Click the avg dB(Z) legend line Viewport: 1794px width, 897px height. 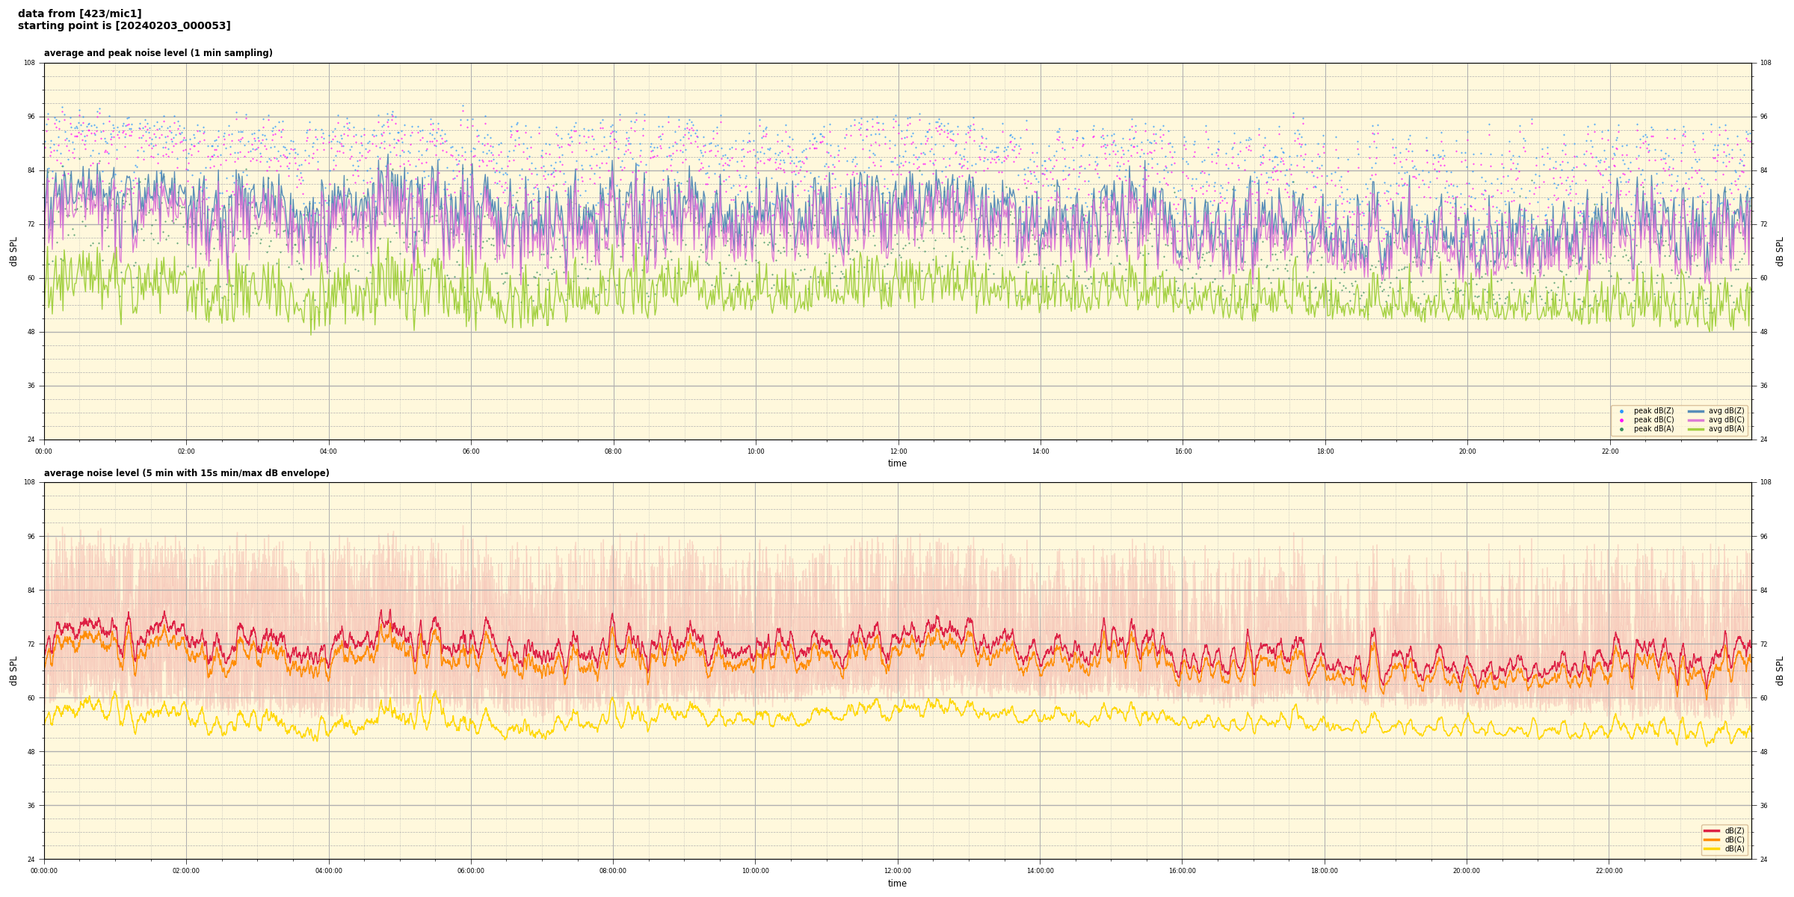click(x=1696, y=411)
